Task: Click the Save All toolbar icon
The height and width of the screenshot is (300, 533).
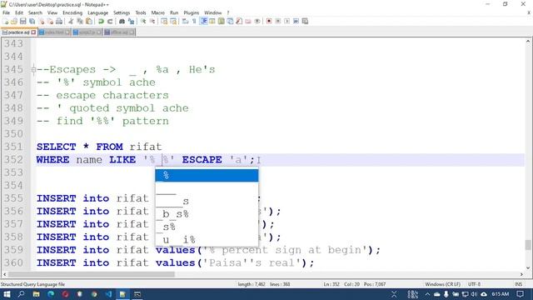Action: coord(32,21)
